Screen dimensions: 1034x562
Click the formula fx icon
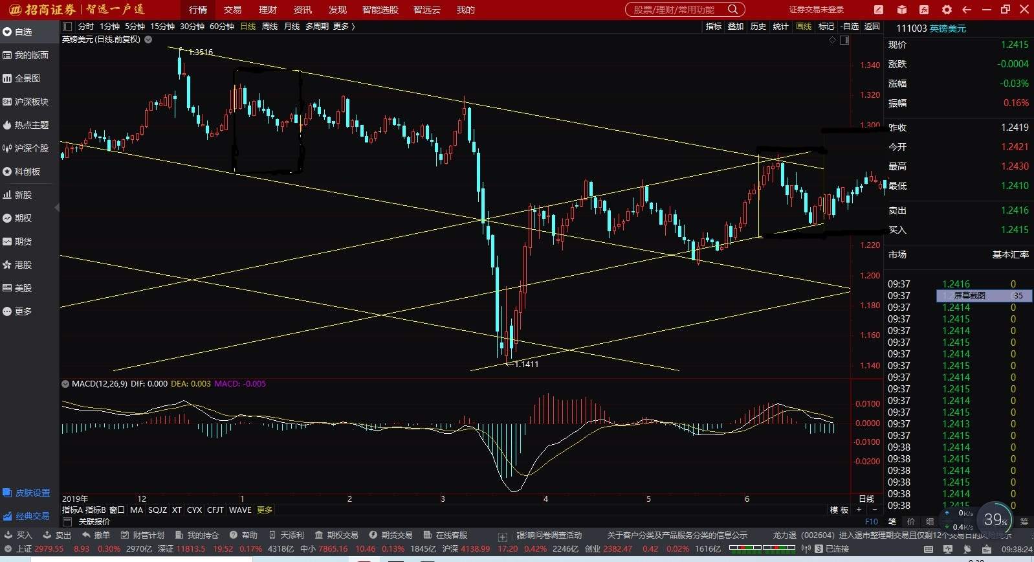click(924, 10)
